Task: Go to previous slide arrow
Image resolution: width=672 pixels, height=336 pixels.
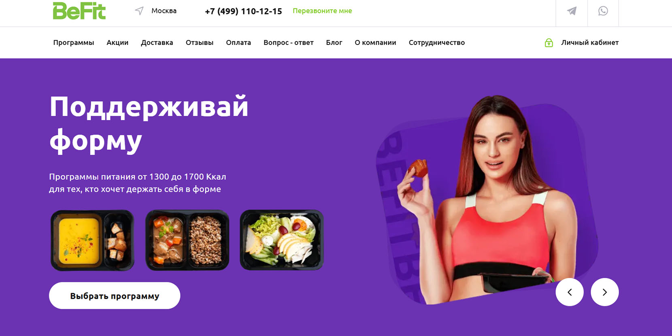Action: coord(570,292)
